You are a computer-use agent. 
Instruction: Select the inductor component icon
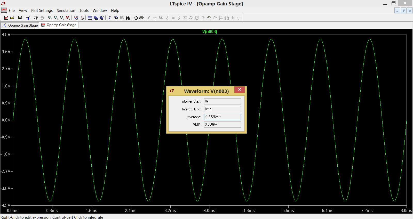[179, 18]
